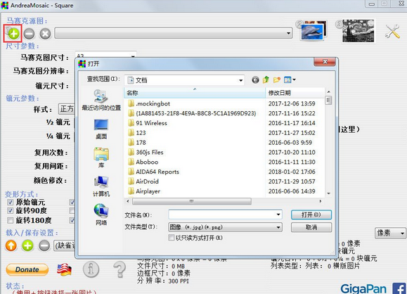Screen dimensions: 407x294
Task: Remove source image with gray minus button
Action: point(29,34)
